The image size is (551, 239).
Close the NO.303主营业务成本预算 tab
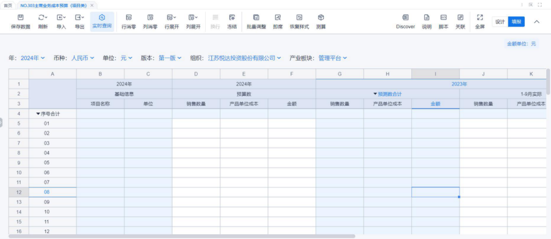92,5
